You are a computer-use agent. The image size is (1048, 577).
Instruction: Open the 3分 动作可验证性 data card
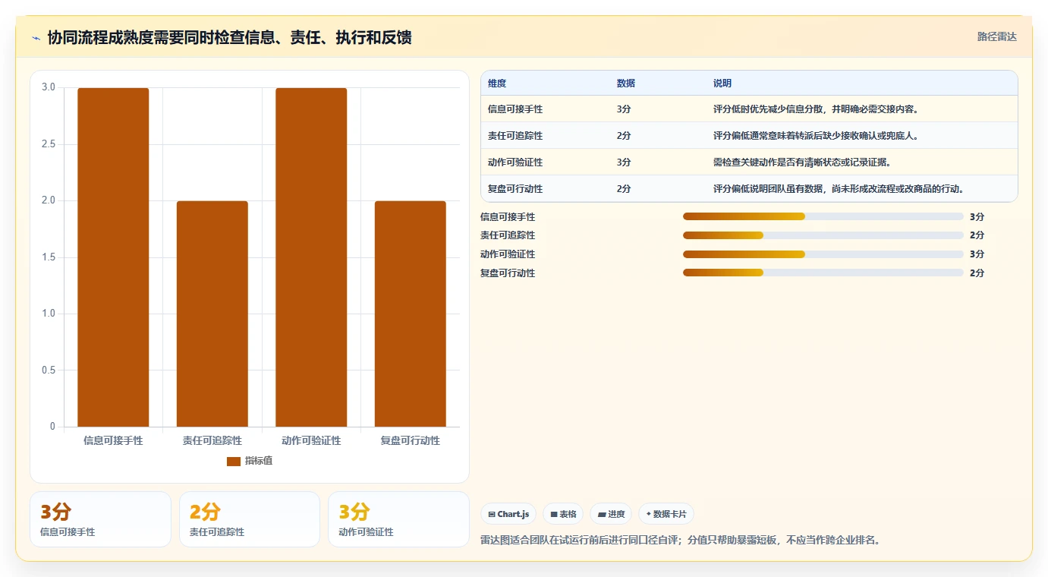coord(399,519)
